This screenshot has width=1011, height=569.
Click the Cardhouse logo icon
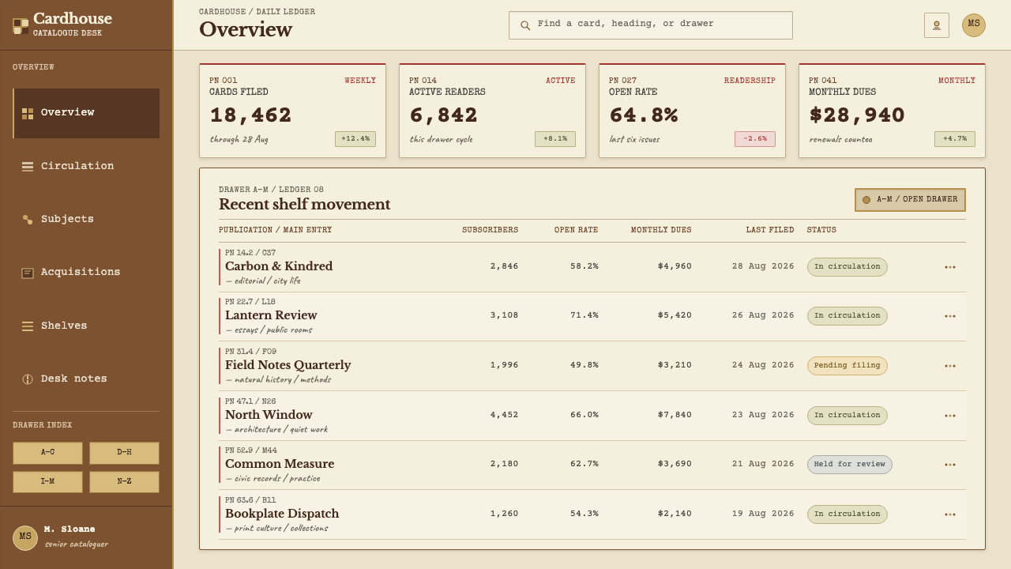pos(21,26)
